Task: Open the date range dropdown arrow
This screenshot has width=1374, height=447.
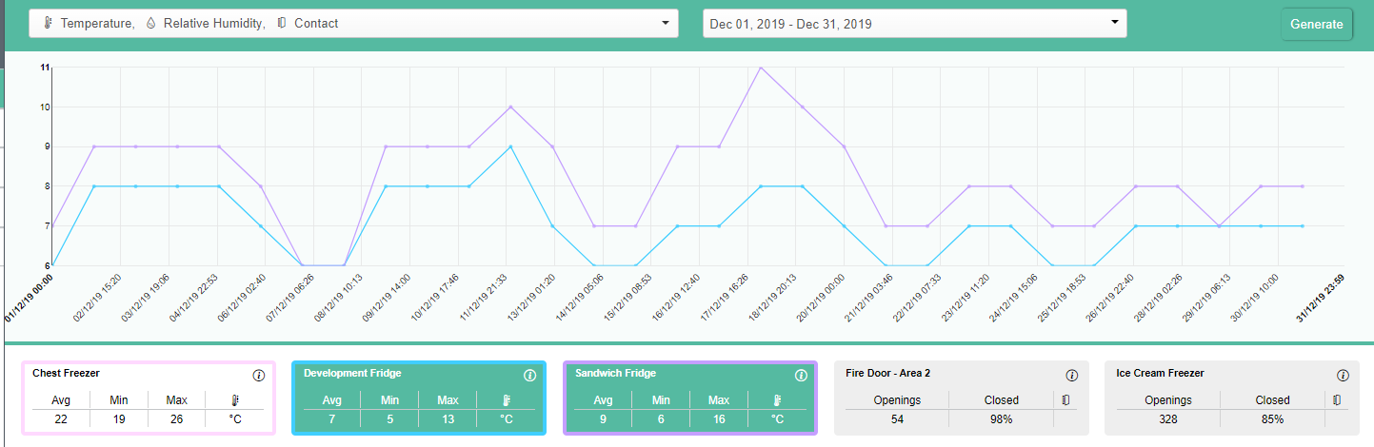Action: [x=1114, y=23]
